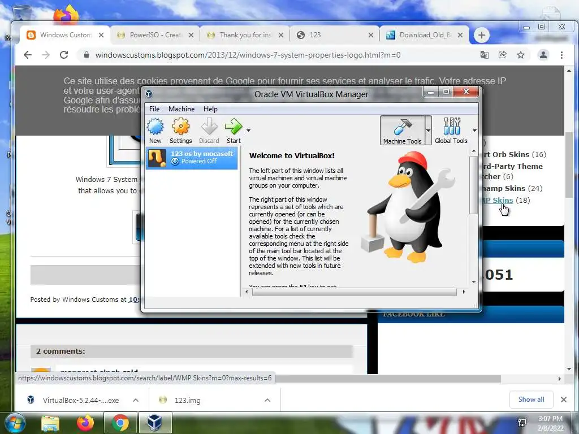579x434 pixels.
Task: Click Show all downloads button
Action: [531, 400]
